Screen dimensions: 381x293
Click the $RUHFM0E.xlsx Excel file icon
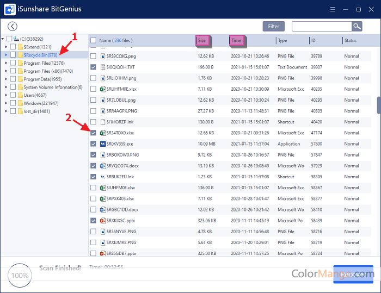(102, 89)
